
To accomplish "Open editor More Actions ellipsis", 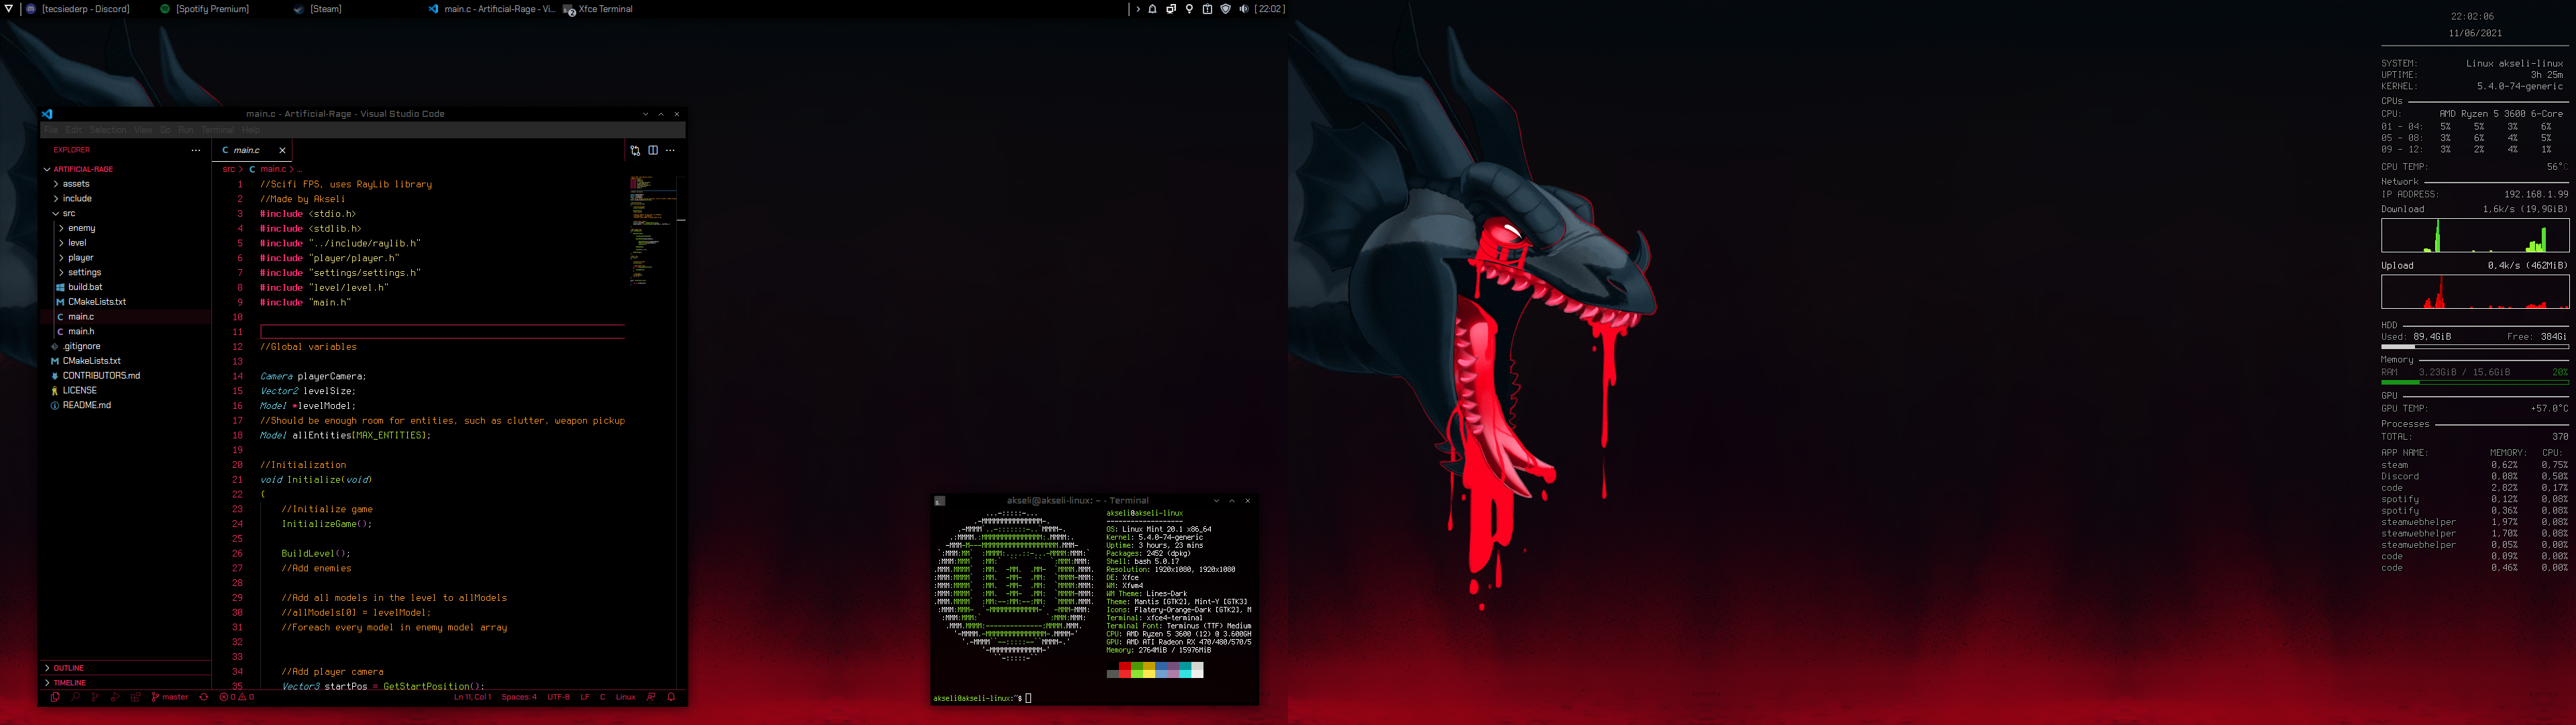I will (x=670, y=150).
